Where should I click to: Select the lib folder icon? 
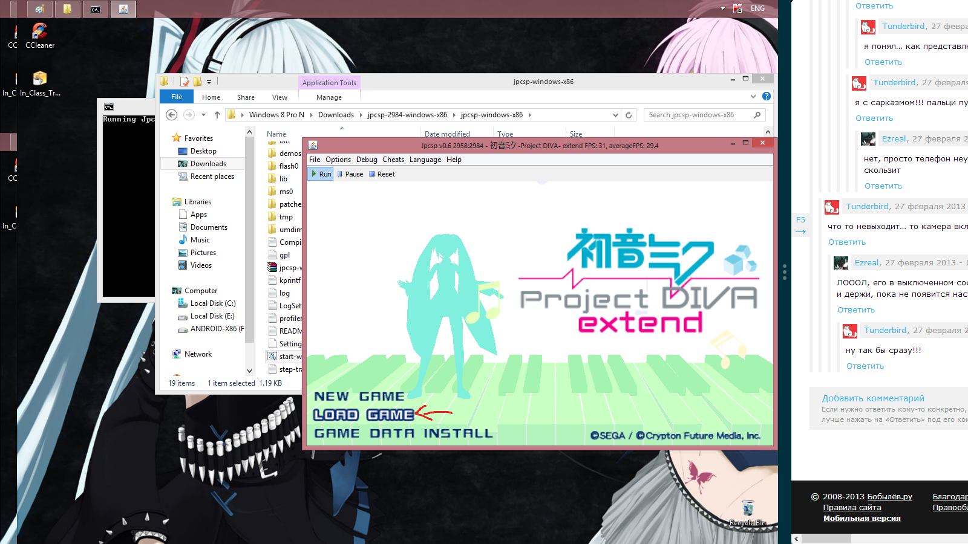(x=272, y=179)
